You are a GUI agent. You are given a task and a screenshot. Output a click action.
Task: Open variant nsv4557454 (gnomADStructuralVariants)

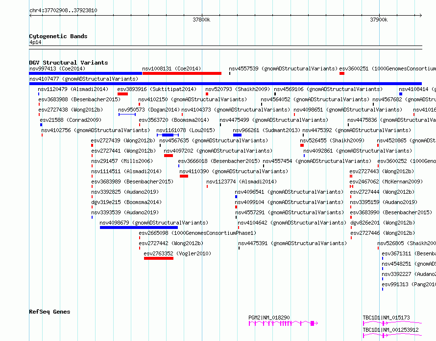click(317, 161)
